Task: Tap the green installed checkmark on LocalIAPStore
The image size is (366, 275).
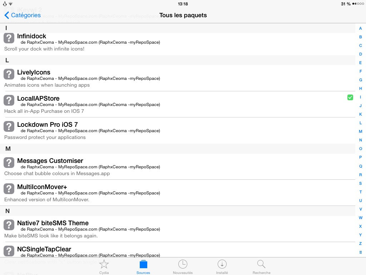Action: pyautogui.click(x=350, y=97)
